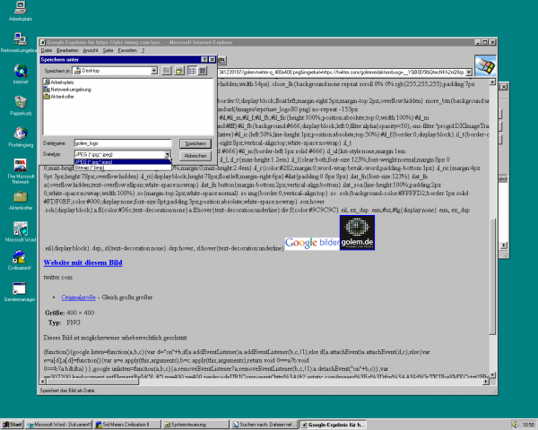
Task: Click the vertical scrollbar down arrow in Internet Explorer
Action: pos(492,375)
